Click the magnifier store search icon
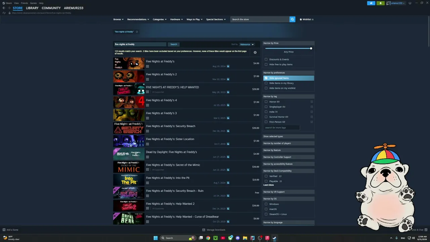The width and height of the screenshot is (430, 242). click(292, 19)
